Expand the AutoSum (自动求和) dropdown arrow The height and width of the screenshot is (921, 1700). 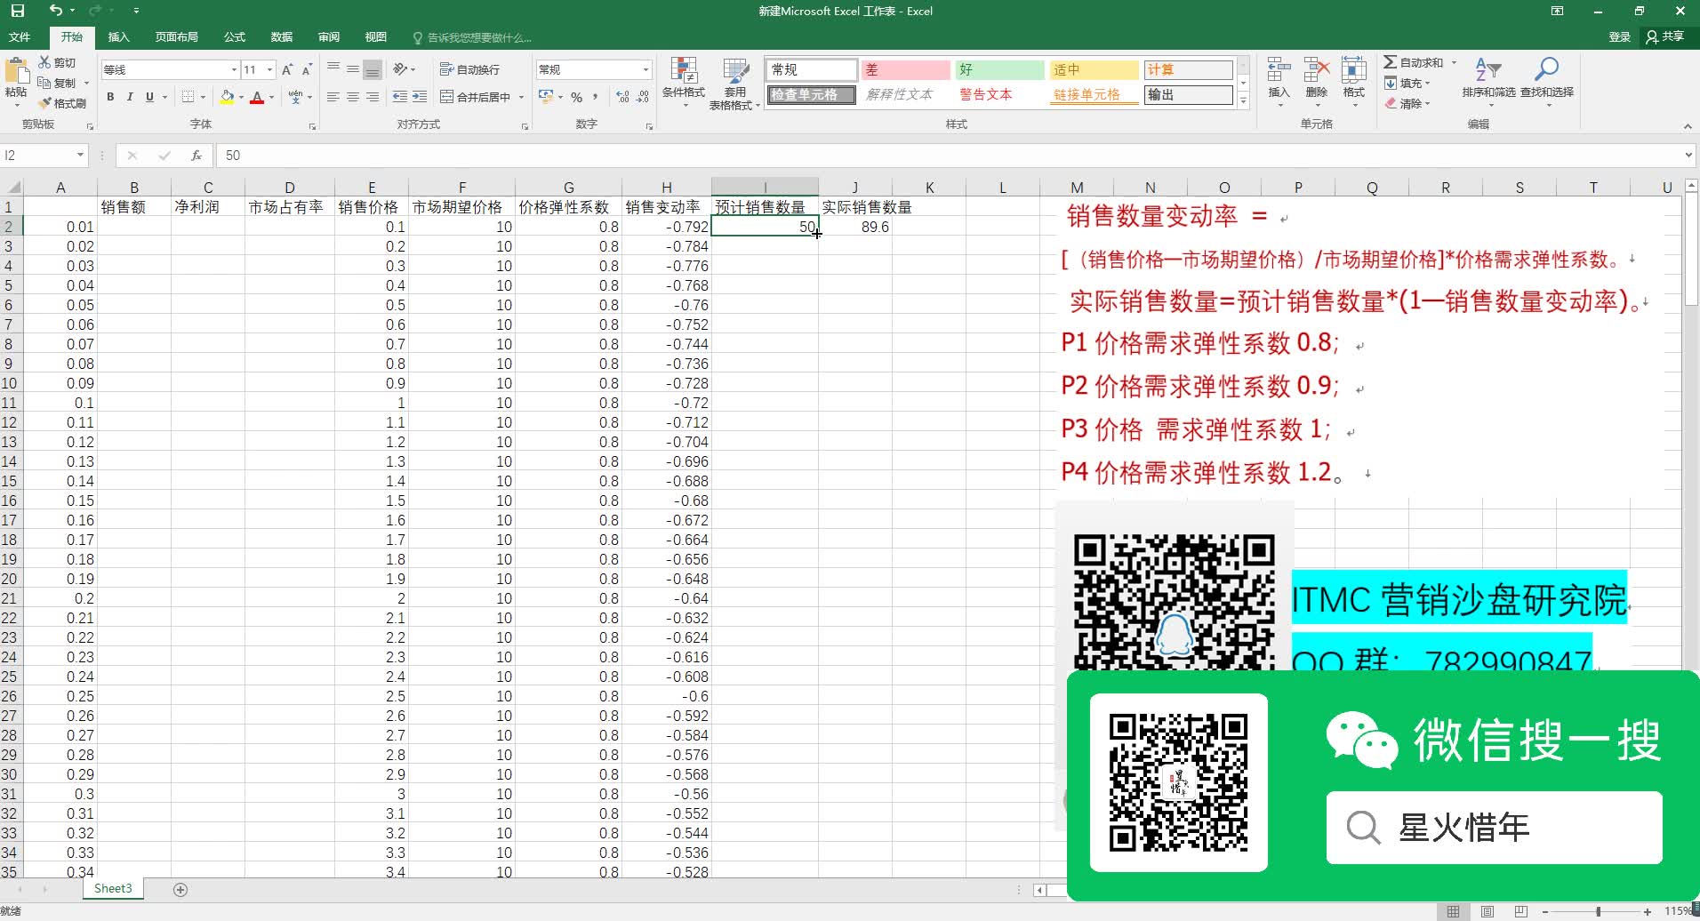pyautogui.click(x=1454, y=62)
